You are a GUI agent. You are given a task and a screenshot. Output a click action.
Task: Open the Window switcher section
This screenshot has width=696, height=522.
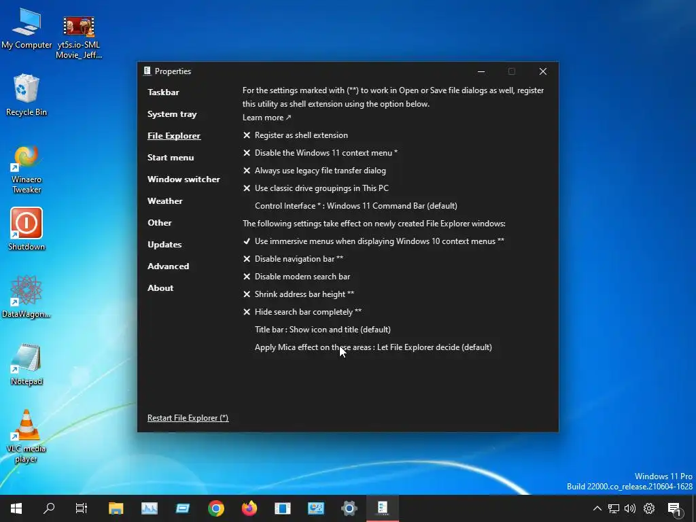[184, 179]
